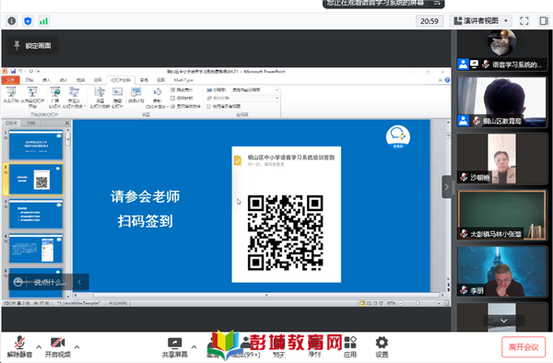The width and height of the screenshot is (553, 363).
Task: Check the green network signal icon
Action: coord(43,21)
